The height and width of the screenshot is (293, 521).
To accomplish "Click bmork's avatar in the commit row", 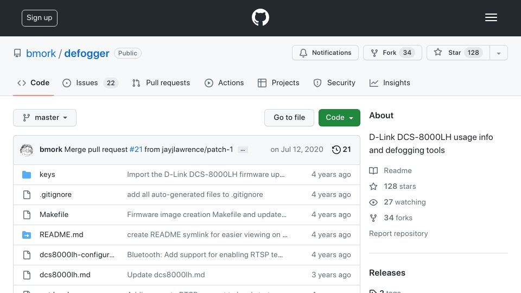I will point(26,150).
